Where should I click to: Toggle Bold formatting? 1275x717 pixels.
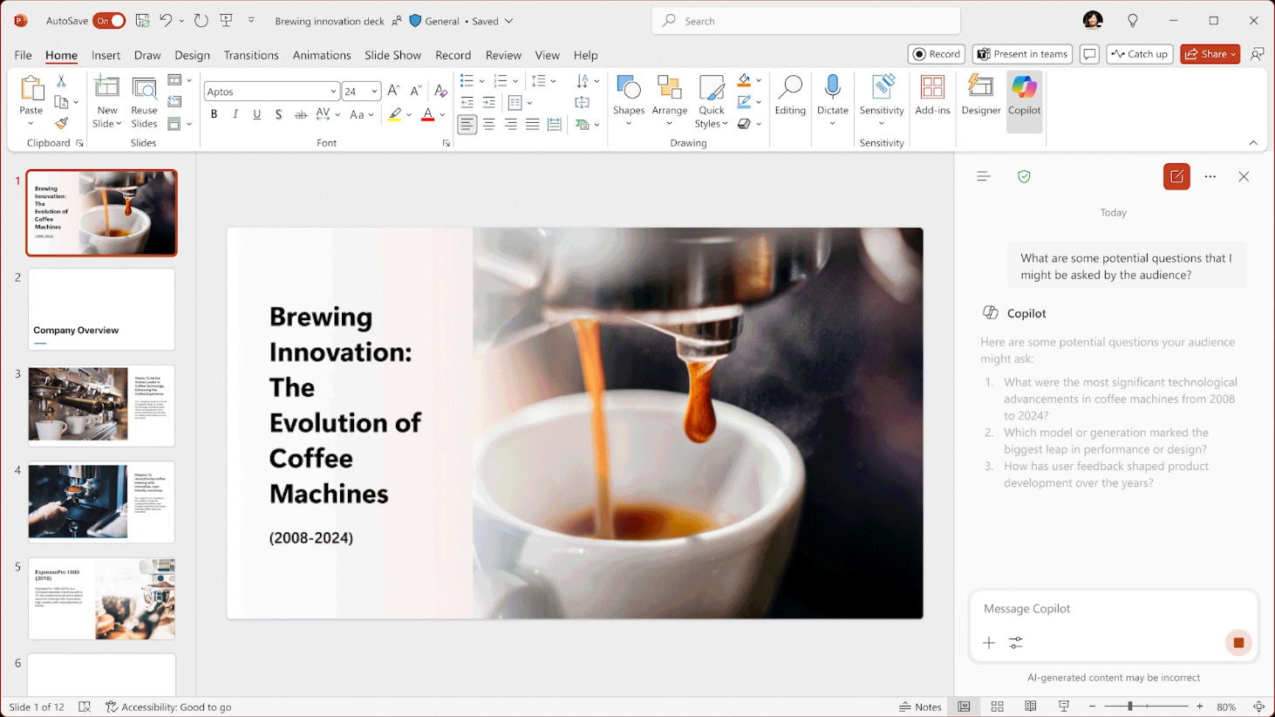214,114
